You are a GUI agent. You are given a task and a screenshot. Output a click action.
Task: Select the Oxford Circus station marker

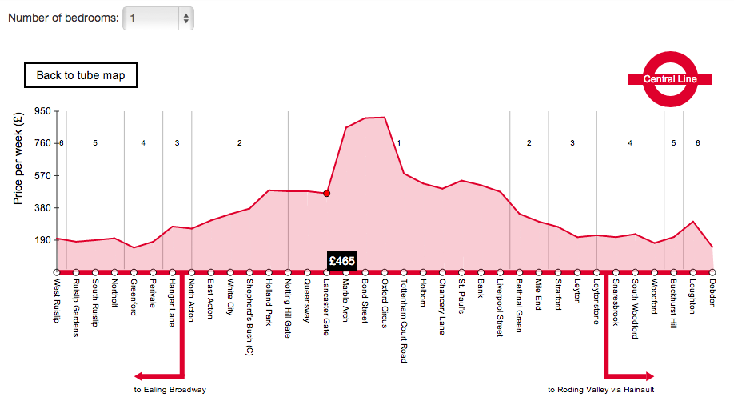385,272
